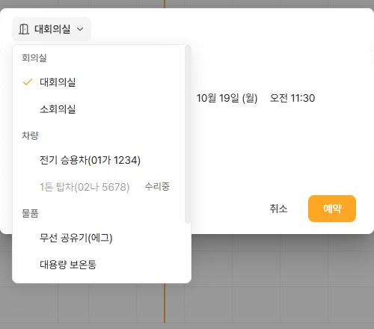Click the 차량 group header
The height and width of the screenshot is (329, 374).
click(30, 135)
